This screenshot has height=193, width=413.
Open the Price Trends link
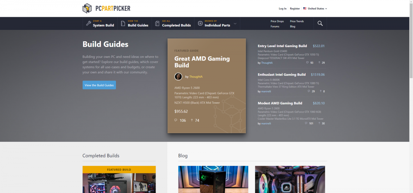click(x=297, y=21)
